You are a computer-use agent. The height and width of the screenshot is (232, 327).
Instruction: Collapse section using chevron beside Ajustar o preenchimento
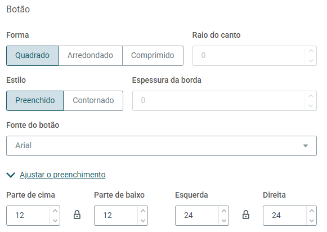pyautogui.click(x=11, y=175)
